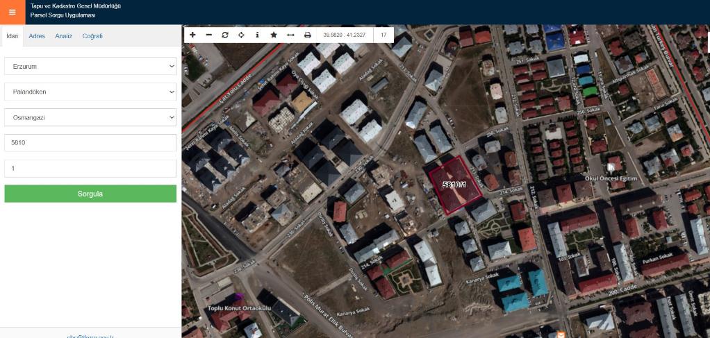Viewport: 710px width, 338px height.
Task: Select the distance measure arrow icon
Action: click(x=290, y=35)
